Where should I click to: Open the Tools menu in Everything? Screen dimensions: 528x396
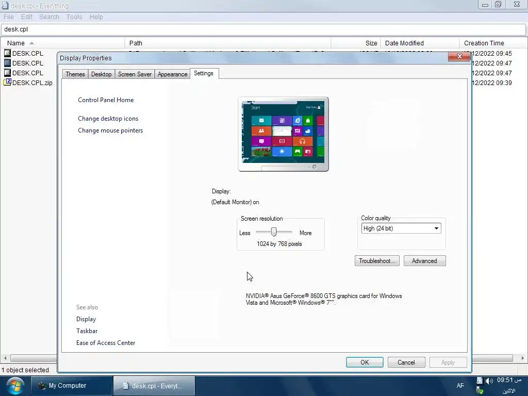74,17
